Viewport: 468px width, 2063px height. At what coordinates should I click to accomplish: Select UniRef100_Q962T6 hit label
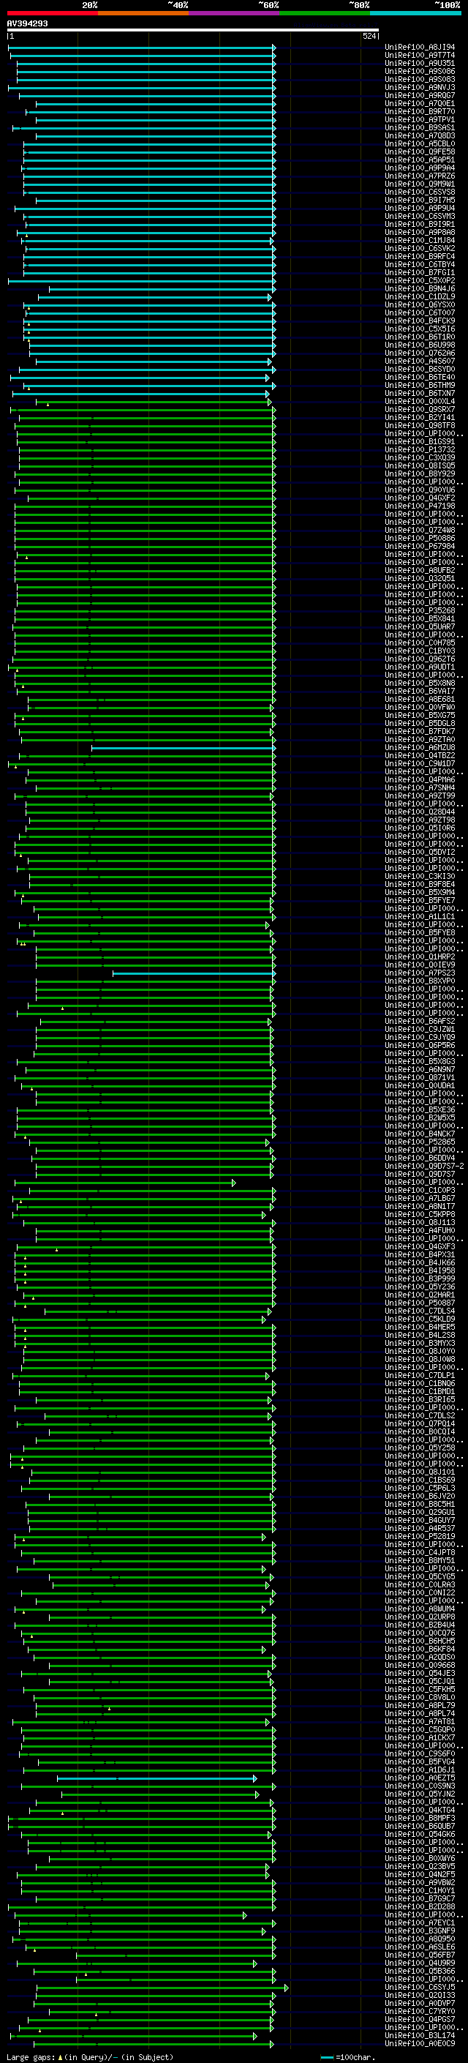(x=420, y=659)
